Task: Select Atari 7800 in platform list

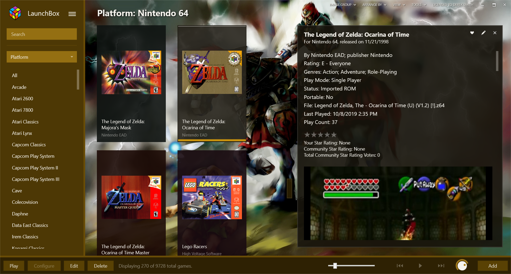Action: (23, 110)
